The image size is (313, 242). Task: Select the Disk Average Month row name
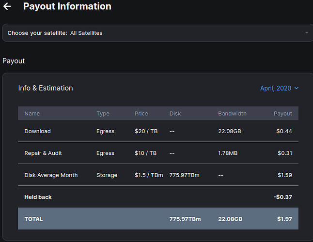(51, 175)
